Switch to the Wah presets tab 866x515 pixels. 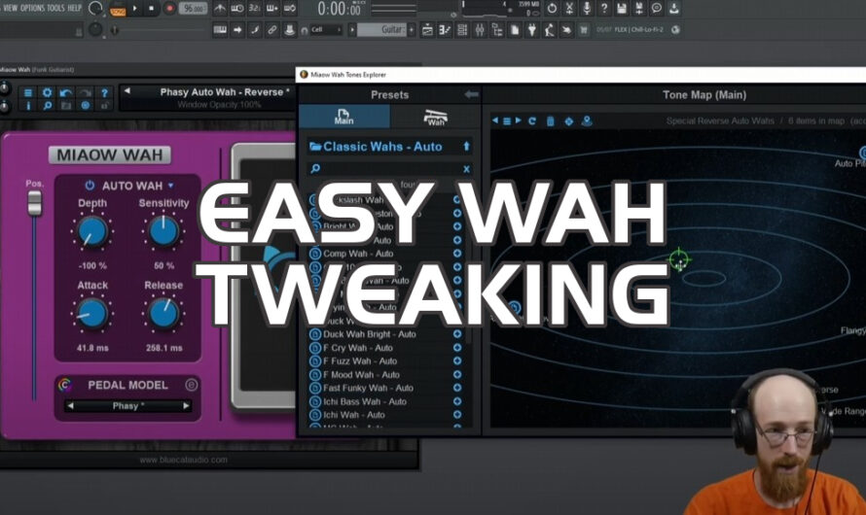(435, 117)
